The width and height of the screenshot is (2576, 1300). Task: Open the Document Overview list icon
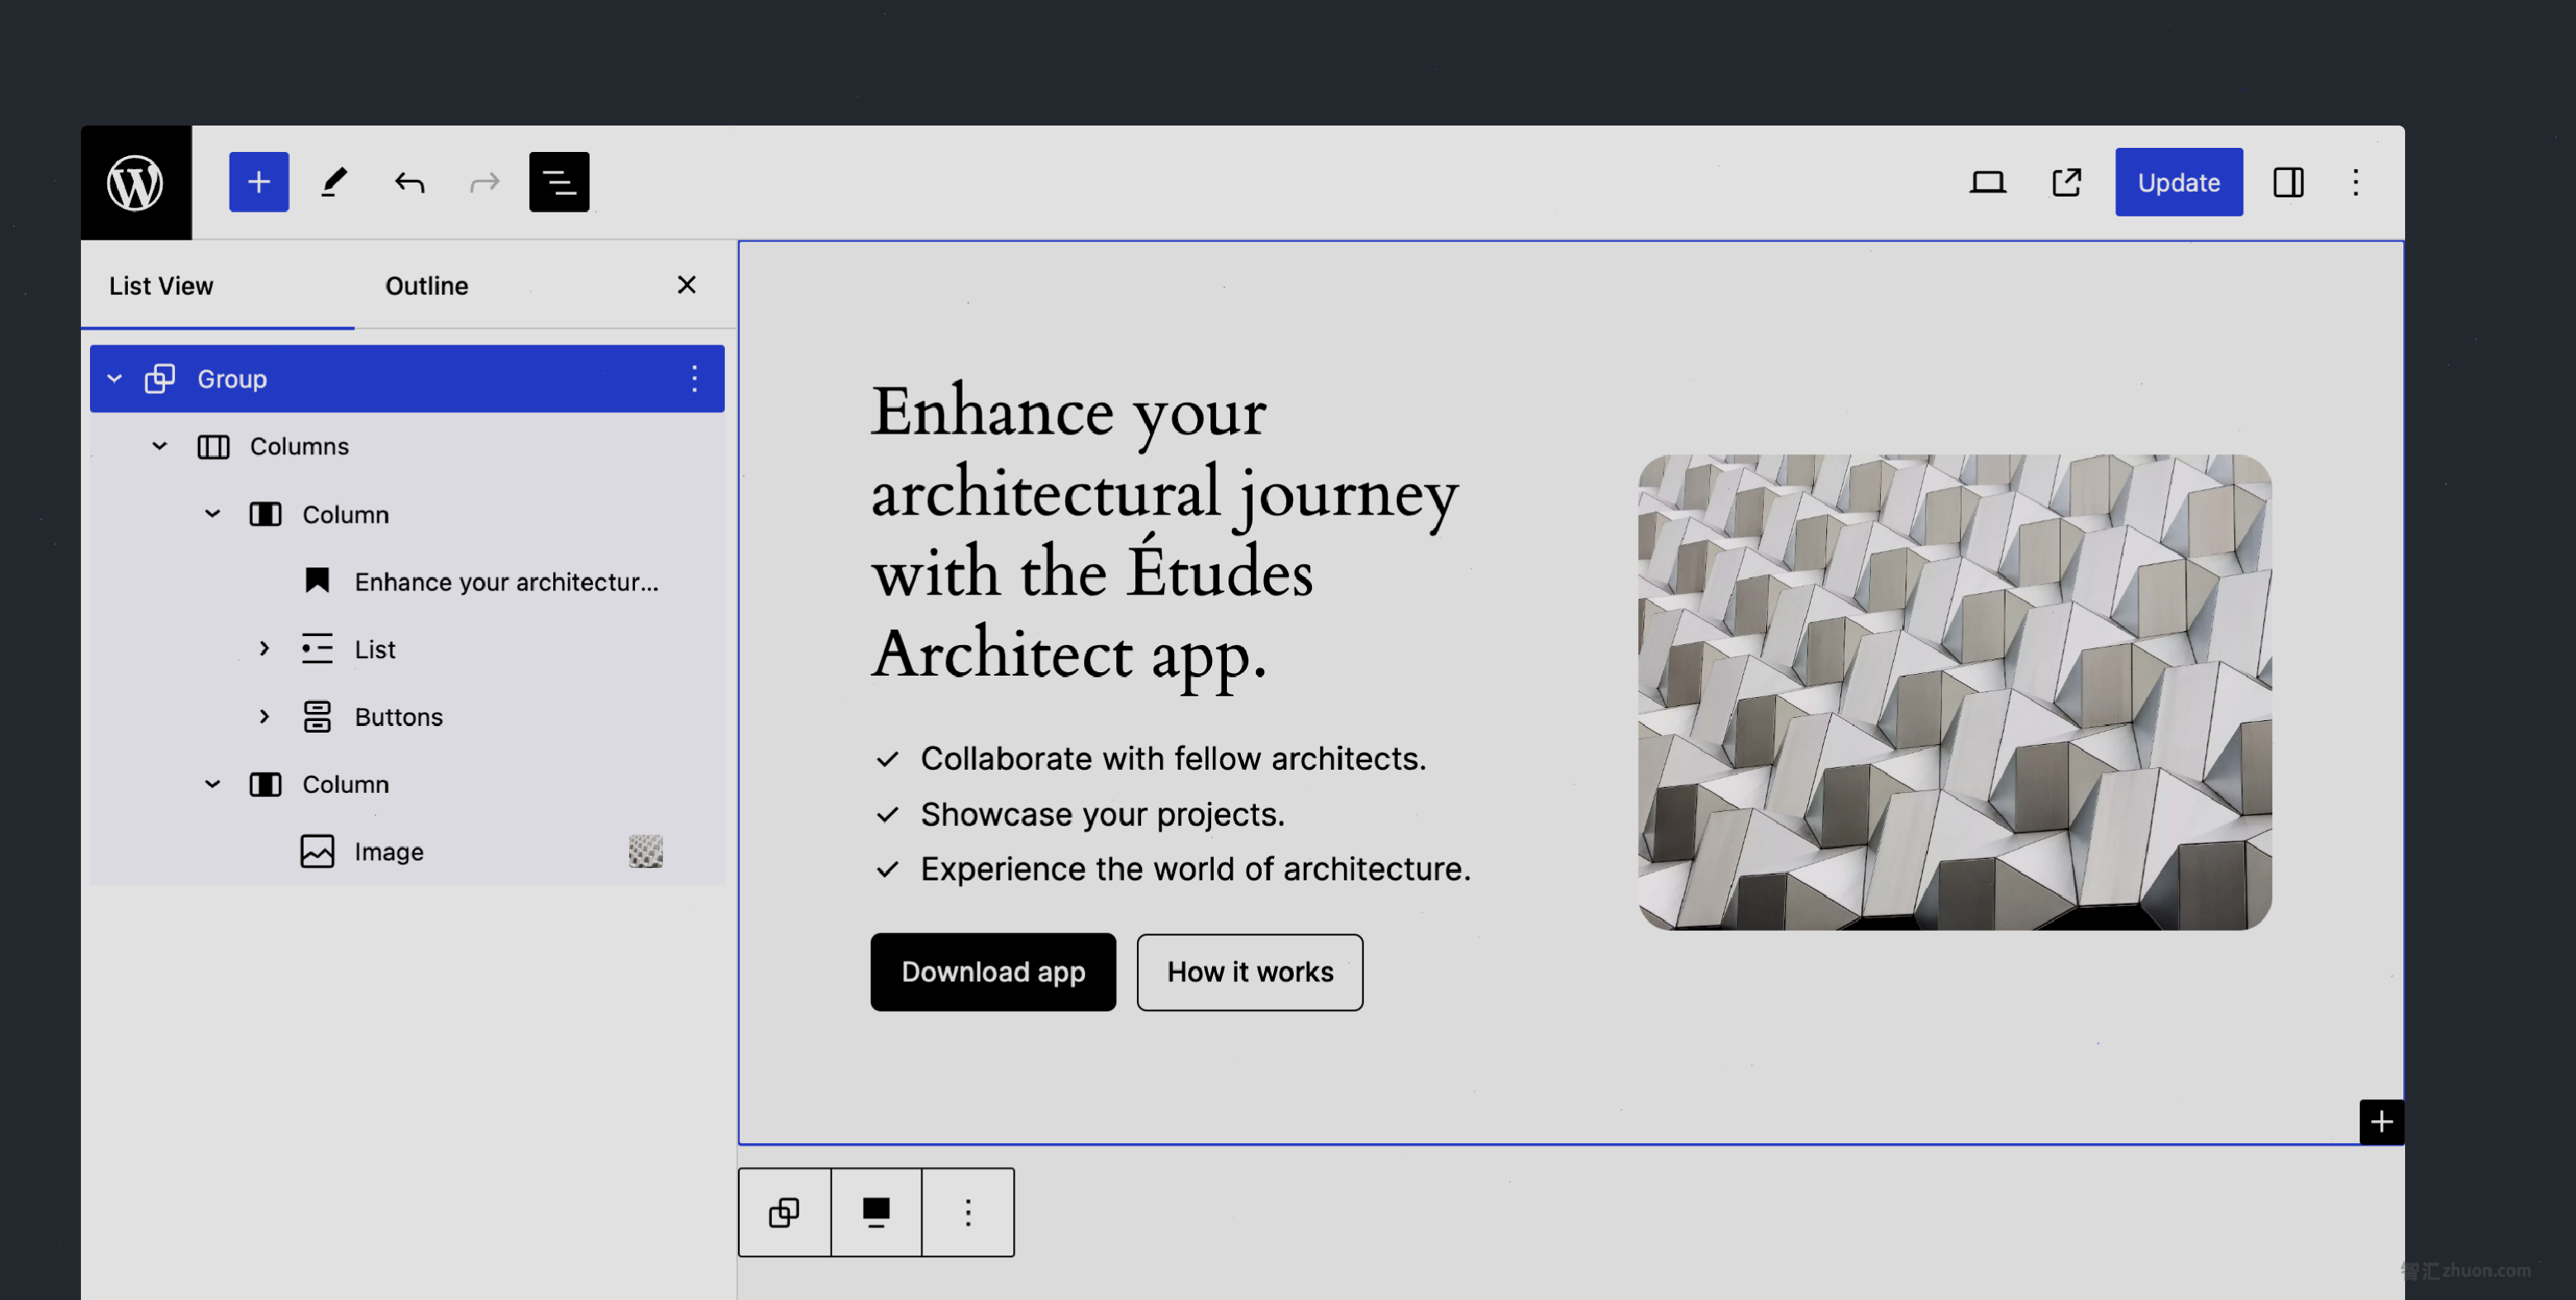point(560,181)
